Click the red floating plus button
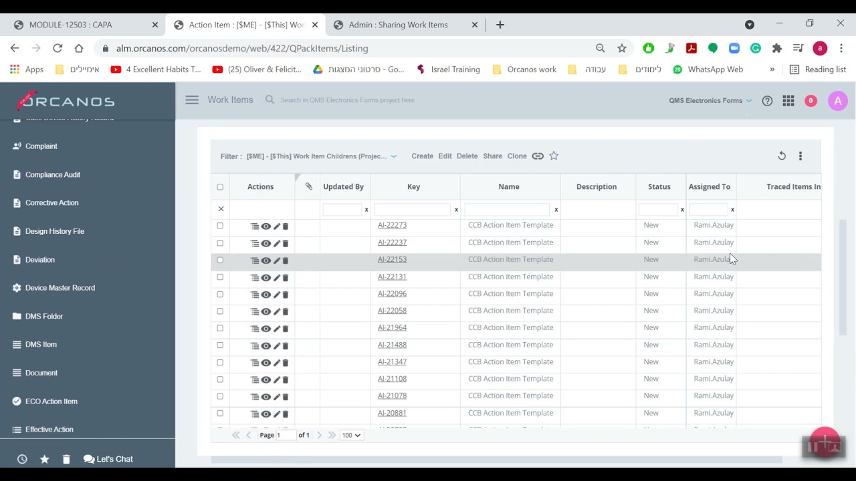 [x=825, y=443]
